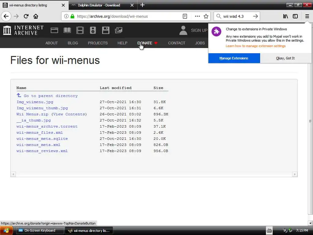Open the ABOUT nav item
The width and height of the screenshot is (313, 235).
pyautogui.click(x=51, y=43)
